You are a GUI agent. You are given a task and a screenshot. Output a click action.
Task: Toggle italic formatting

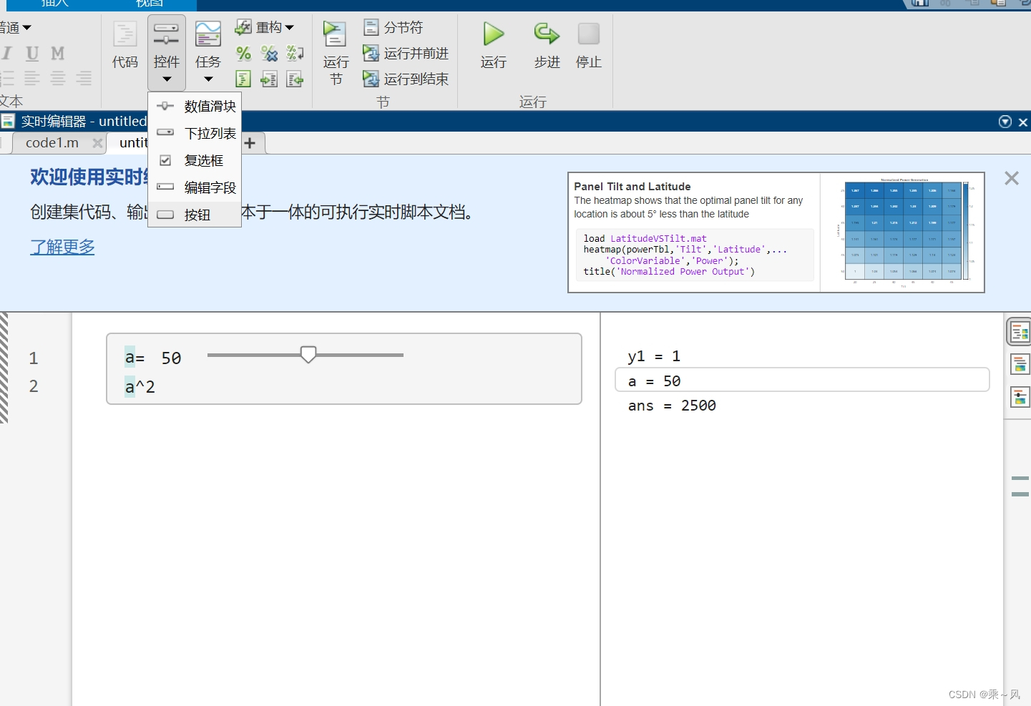coord(7,53)
